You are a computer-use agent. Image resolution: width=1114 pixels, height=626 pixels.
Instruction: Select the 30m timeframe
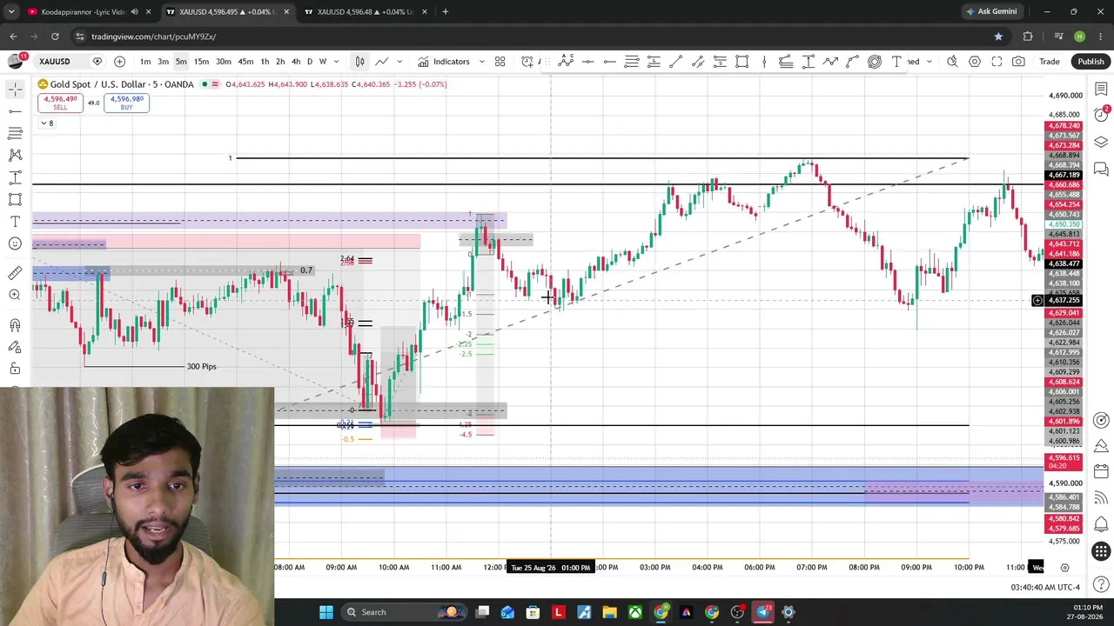(x=224, y=62)
